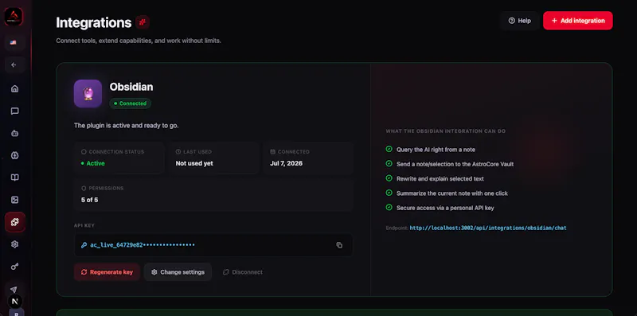The height and width of the screenshot is (316, 637).
Task: Click the checkmark beside 'Query the AI right from a note'
Action: (389, 149)
